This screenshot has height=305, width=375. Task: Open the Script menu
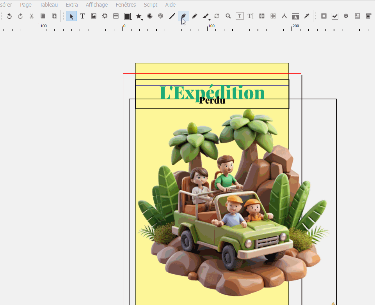tap(151, 5)
